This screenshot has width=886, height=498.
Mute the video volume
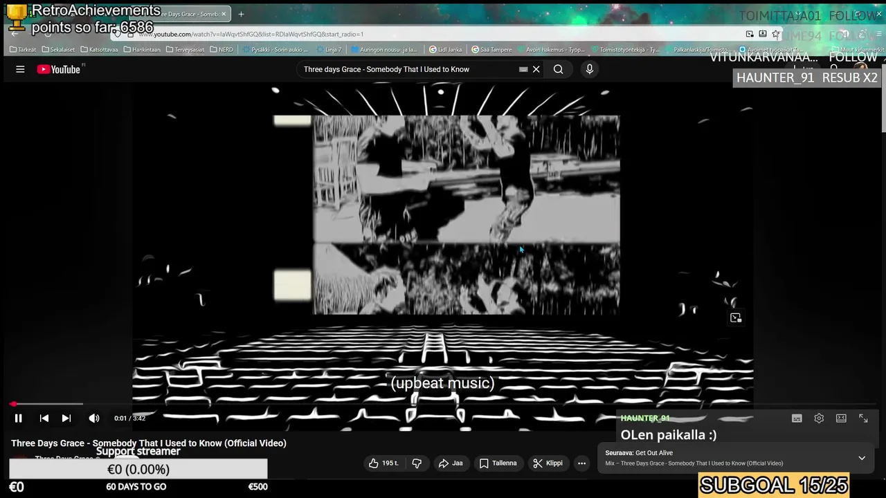[94, 418]
